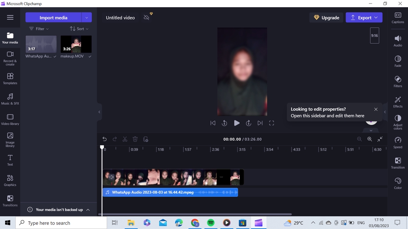The image size is (408, 229).
Task: Enter fullscreen preview
Action: pyautogui.click(x=272, y=123)
